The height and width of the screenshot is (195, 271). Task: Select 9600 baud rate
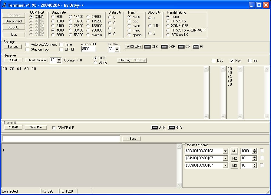point(53,35)
